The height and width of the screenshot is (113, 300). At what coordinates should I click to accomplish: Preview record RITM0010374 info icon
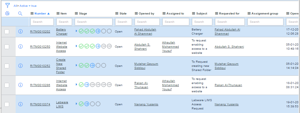click(20, 104)
